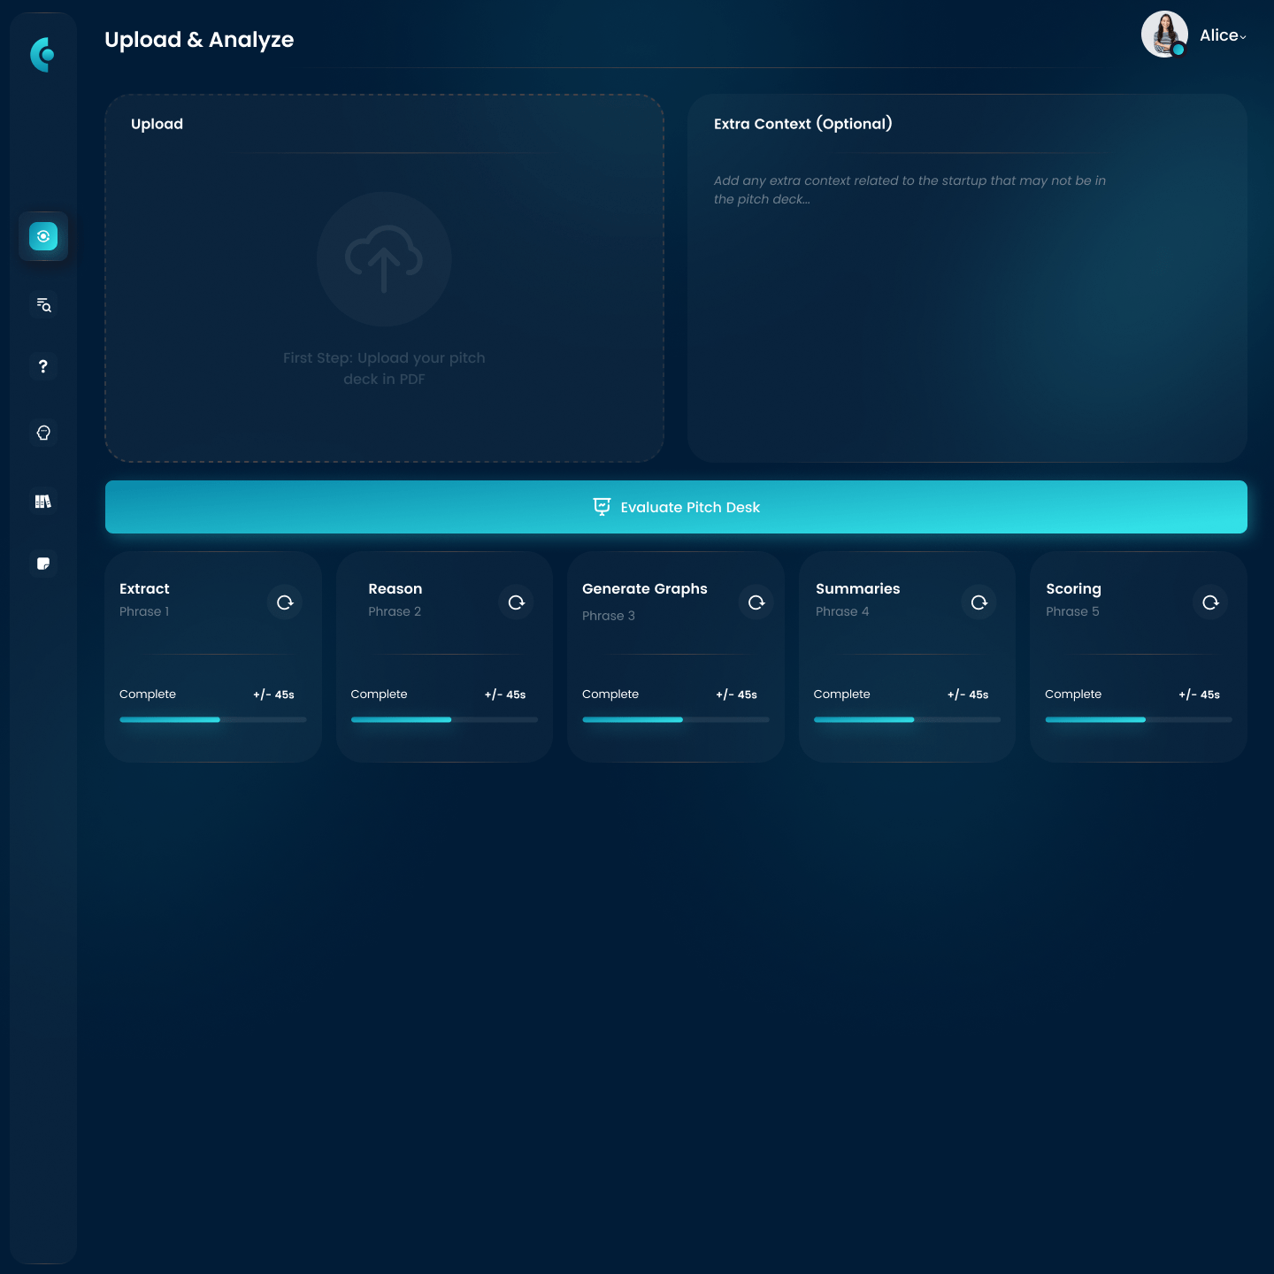Refresh the Extract phase
Screen dimensions: 1274x1274
click(x=285, y=602)
